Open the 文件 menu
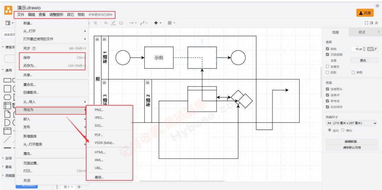This screenshot has height=190, width=382. (21, 15)
